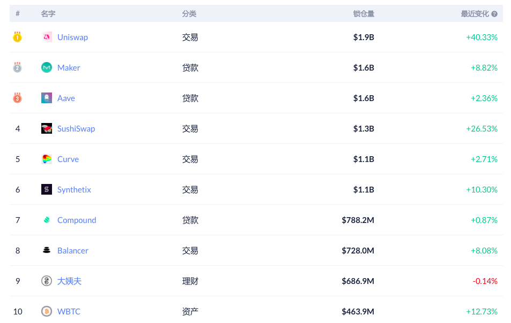Screen dimensions: 511x323
Task: Click the SushiSwap logo icon
Action: [x=47, y=128]
